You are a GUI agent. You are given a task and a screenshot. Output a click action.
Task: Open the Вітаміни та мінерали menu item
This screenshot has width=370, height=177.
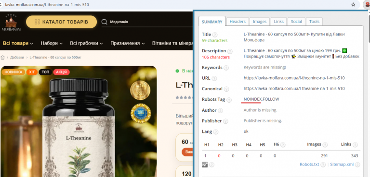[x=172, y=43]
